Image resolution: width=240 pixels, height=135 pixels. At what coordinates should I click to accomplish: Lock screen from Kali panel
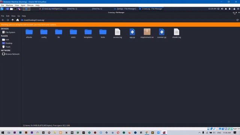pos(234,9)
